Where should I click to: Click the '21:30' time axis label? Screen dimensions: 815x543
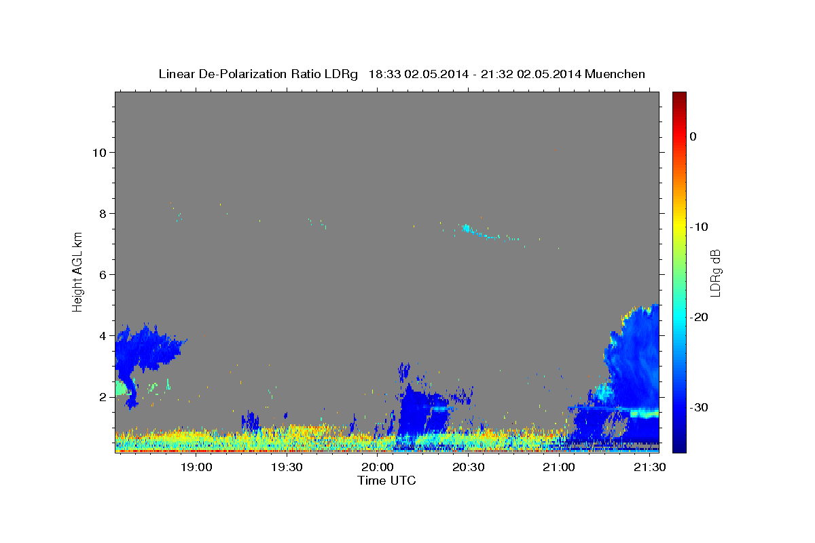click(x=649, y=468)
